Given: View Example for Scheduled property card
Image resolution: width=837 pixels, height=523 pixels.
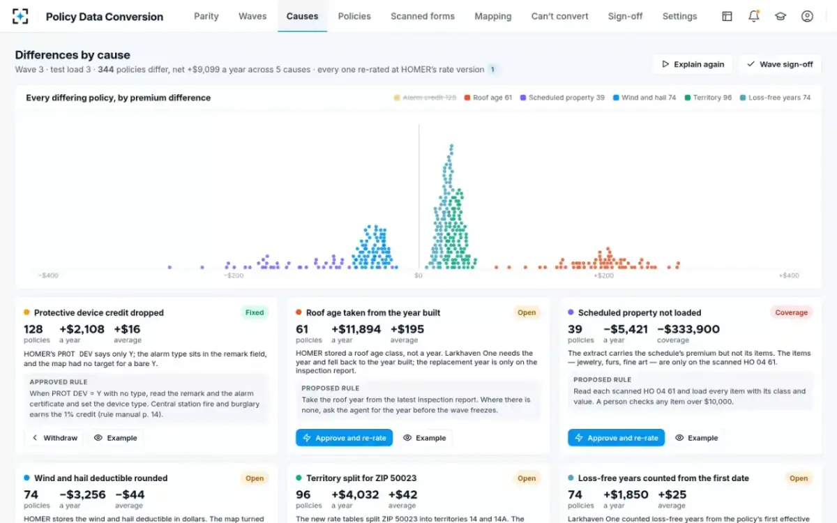Looking at the screenshot, I should 696,438.
